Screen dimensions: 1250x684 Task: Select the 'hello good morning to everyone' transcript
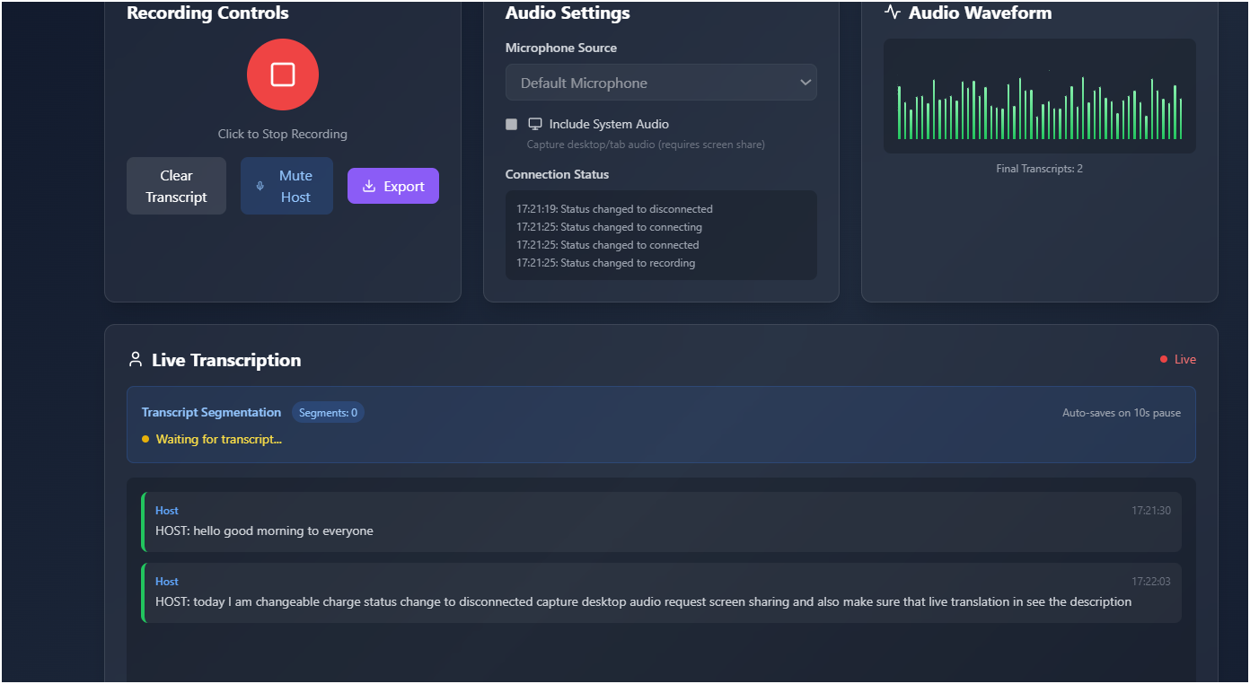coord(264,531)
